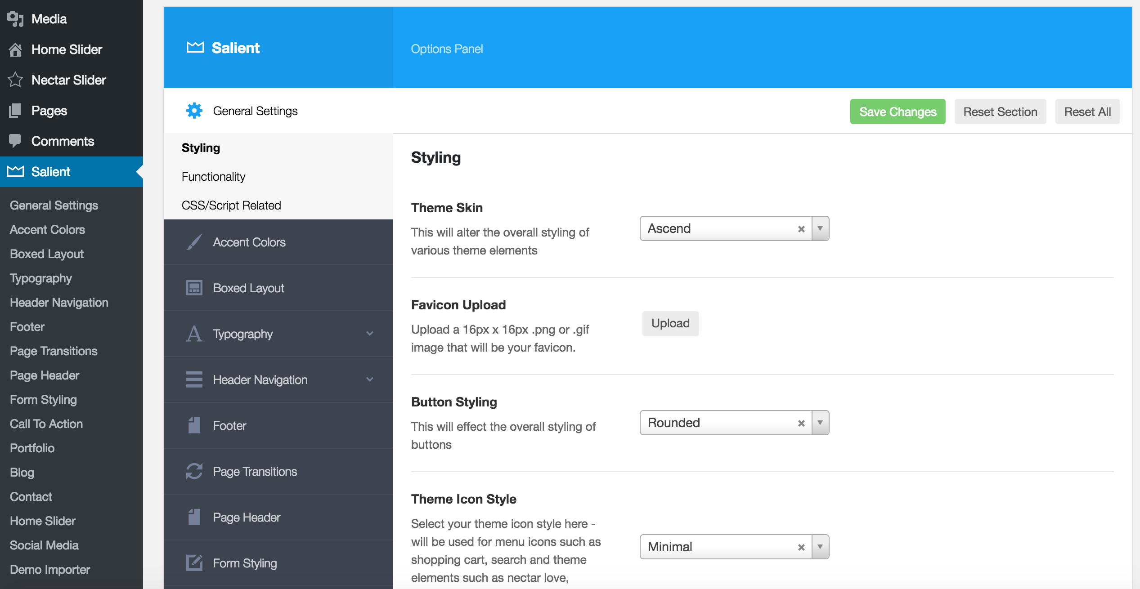Open Demo Importer in the sidebar

(50, 569)
